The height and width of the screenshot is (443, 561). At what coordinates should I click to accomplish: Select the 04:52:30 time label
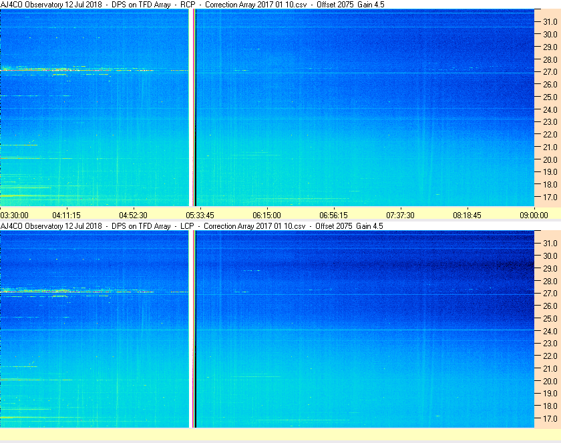tap(133, 215)
